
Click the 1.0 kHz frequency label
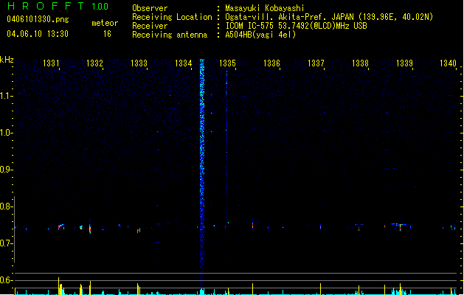[x=6, y=133]
